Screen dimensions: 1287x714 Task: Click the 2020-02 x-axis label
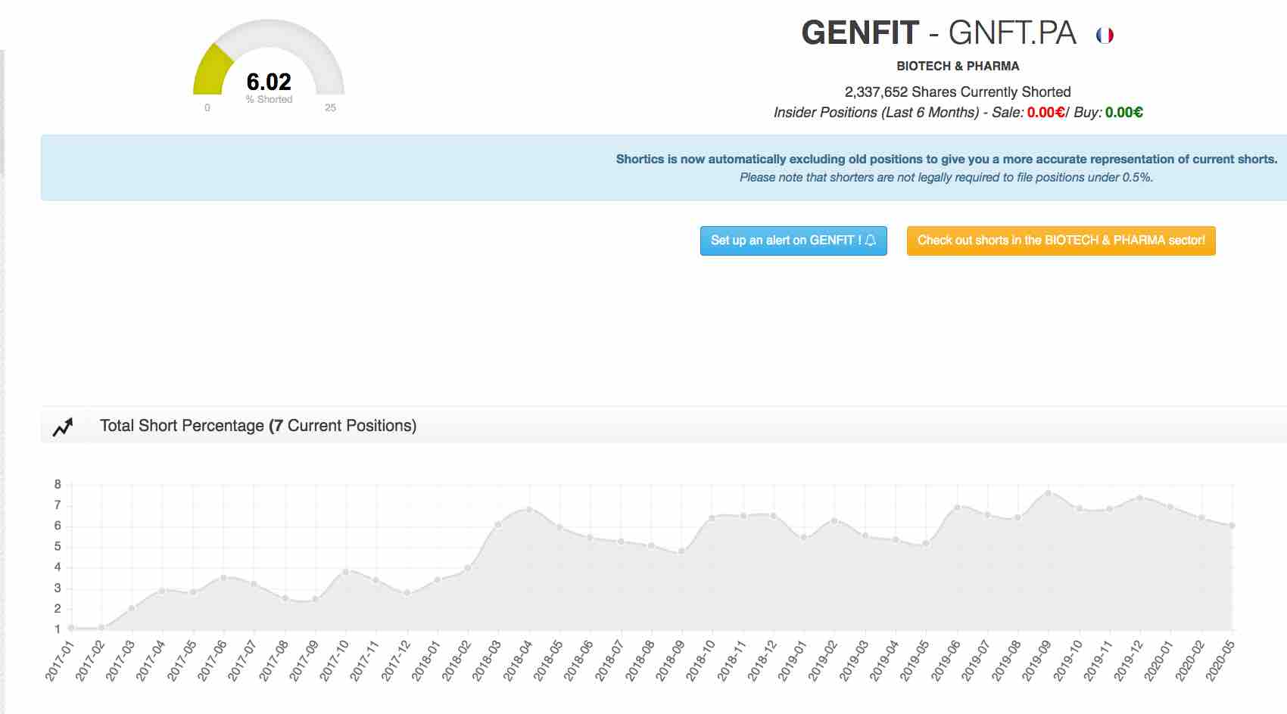1189,661
